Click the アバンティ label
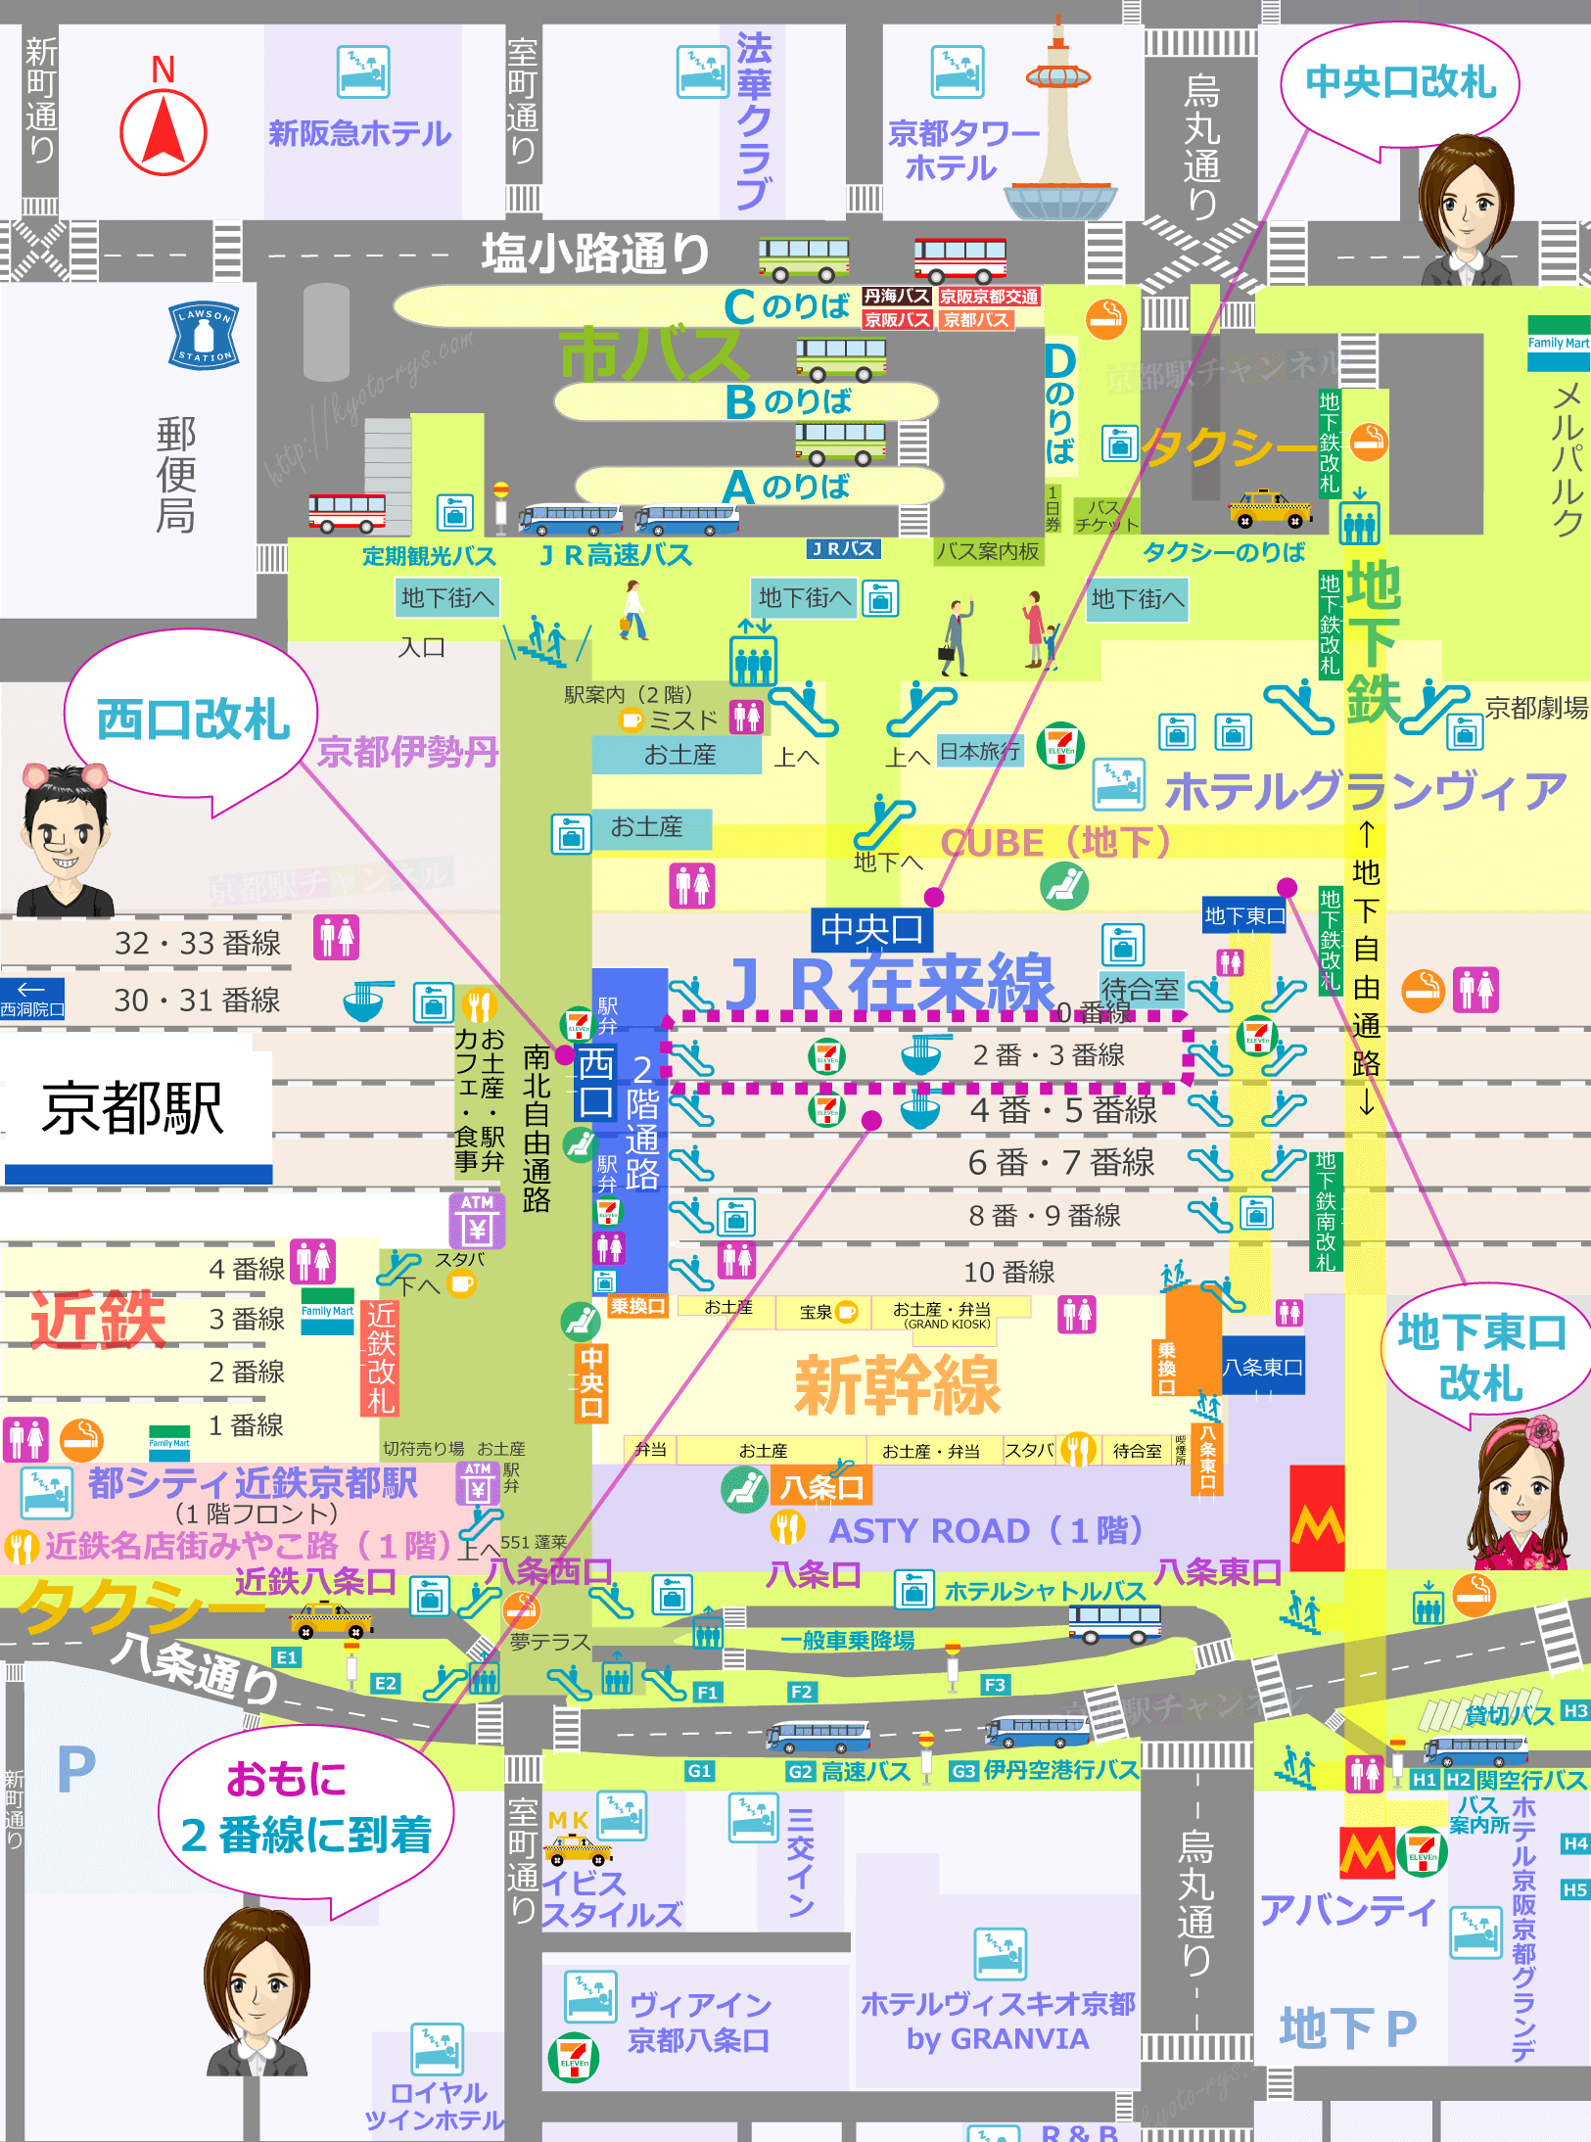Image resolution: width=1591 pixels, height=2142 pixels. click(1348, 1909)
